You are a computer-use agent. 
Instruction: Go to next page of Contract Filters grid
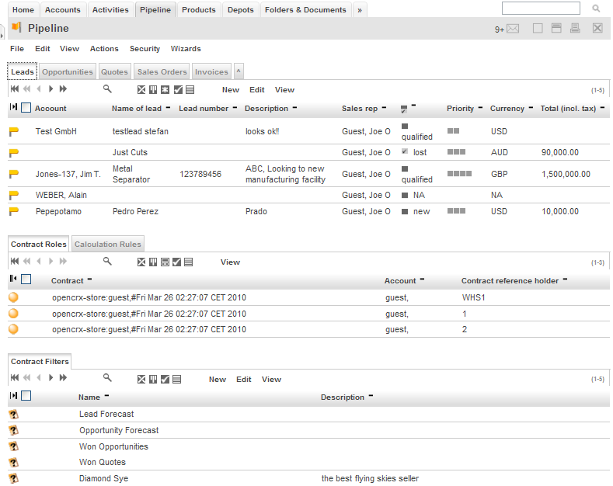click(51, 378)
